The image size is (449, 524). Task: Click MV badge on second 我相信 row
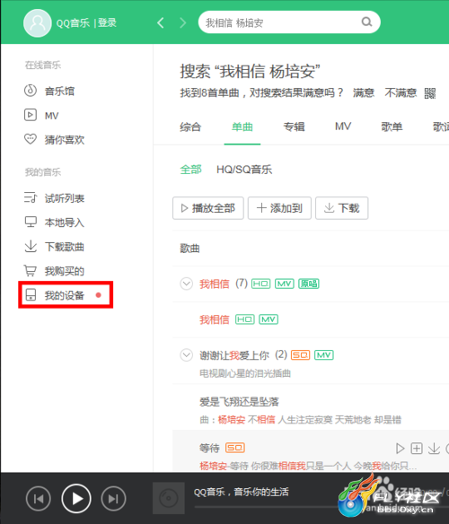click(269, 319)
